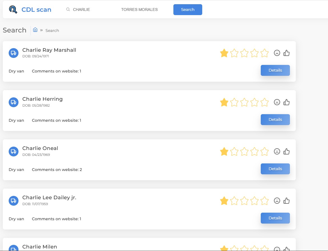Set Charlie Oneal rating to second star
Screen dimensions: 328x251
coord(234,151)
